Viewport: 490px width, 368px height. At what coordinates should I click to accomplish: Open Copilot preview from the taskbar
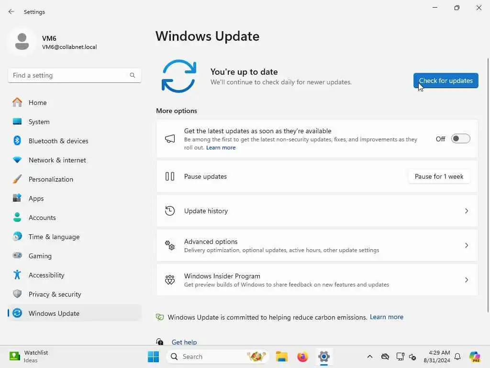(474, 356)
